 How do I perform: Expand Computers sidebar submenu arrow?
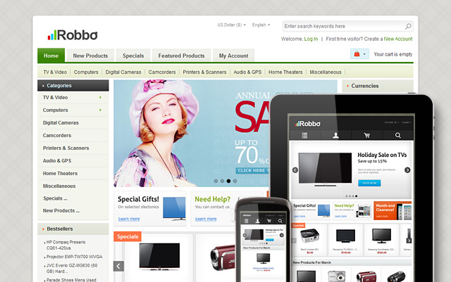[100, 110]
